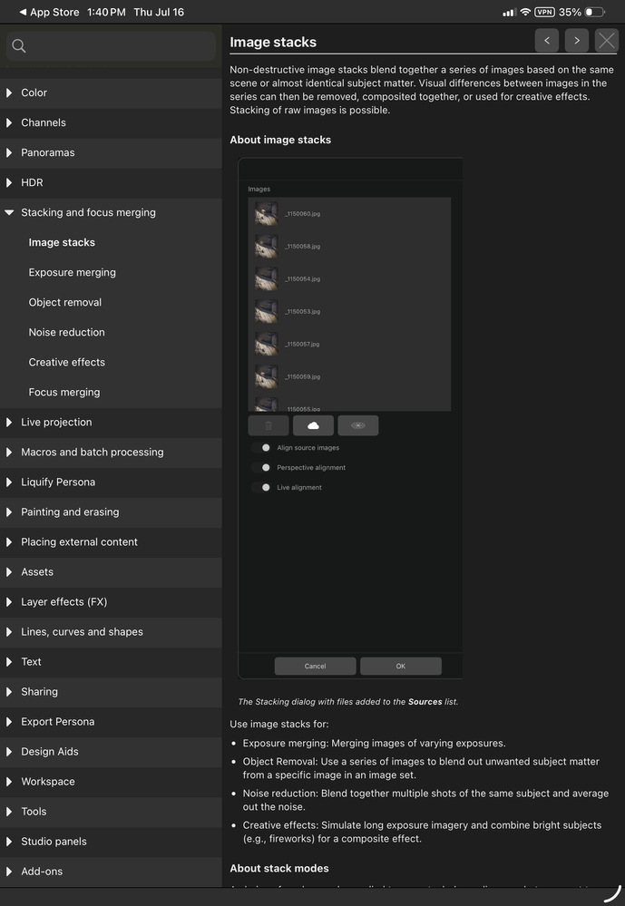Tap the battery indicator in status bar

point(595,12)
